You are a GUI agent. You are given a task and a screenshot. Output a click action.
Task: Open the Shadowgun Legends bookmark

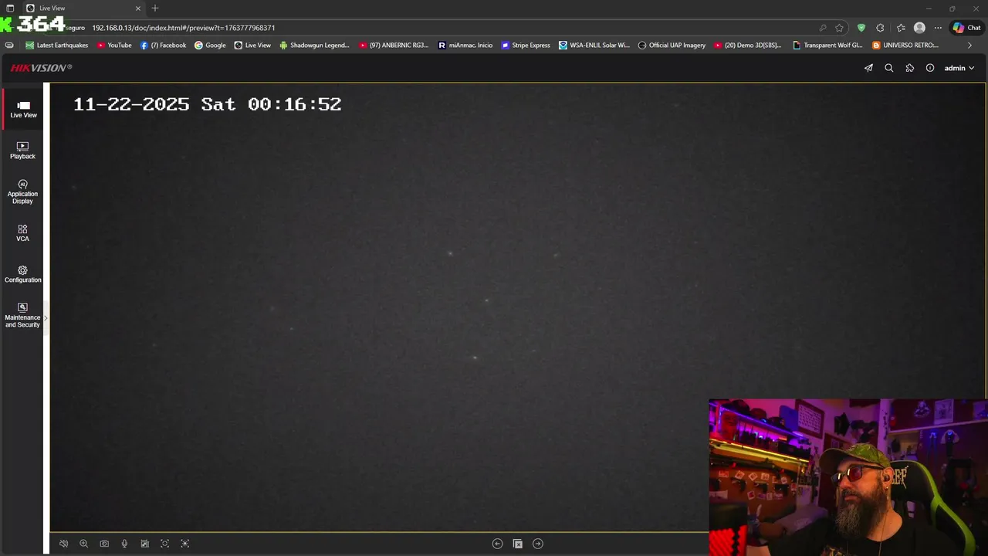point(314,46)
